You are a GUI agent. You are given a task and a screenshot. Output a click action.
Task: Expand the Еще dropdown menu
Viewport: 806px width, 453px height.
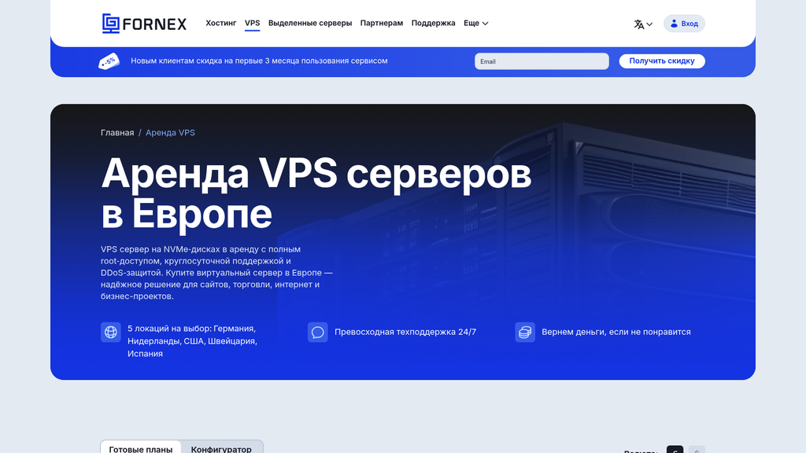(475, 23)
